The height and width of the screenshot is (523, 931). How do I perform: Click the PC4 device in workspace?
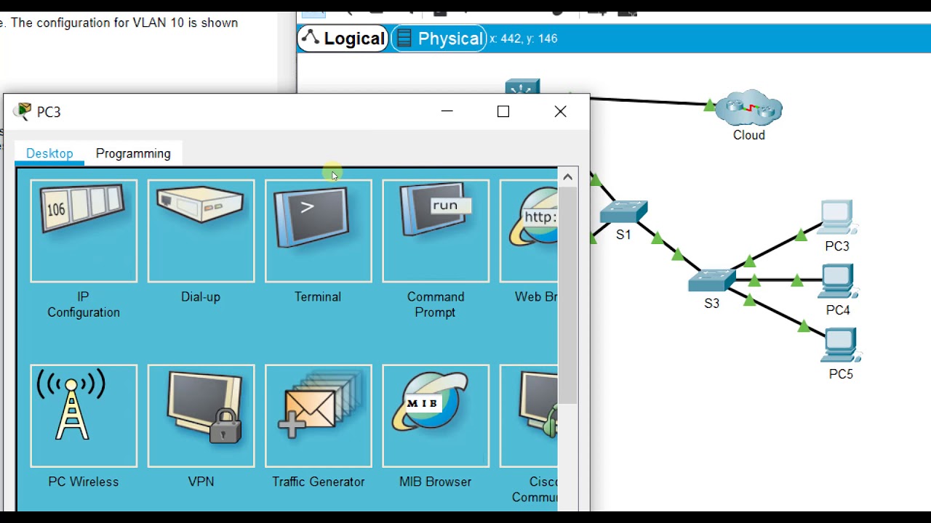(x=838, y=281)
